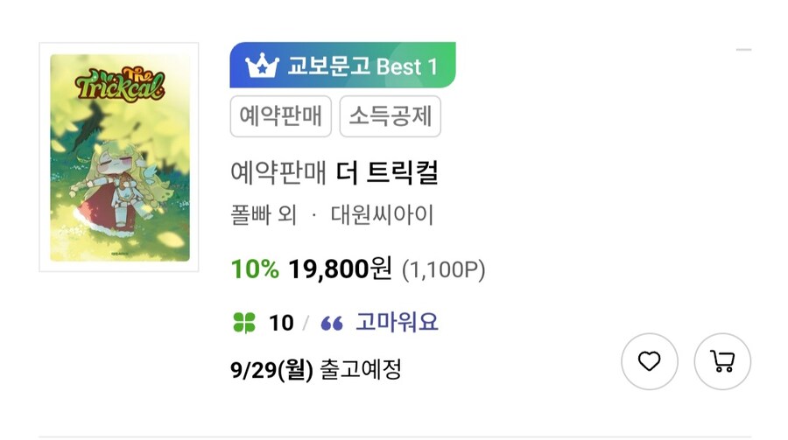Open the 교보문고 Best 1 badge
This screenshot has height=440, width=788.
342,66
